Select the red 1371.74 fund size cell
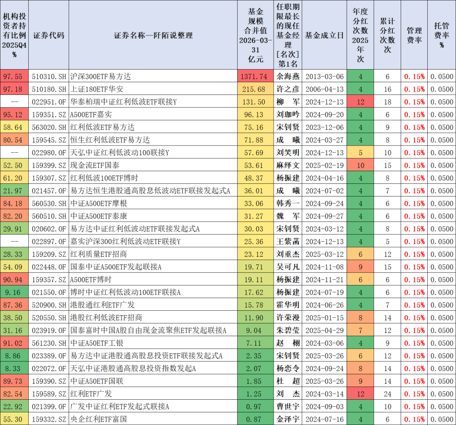The image size is (456, 425). [255, 76]
